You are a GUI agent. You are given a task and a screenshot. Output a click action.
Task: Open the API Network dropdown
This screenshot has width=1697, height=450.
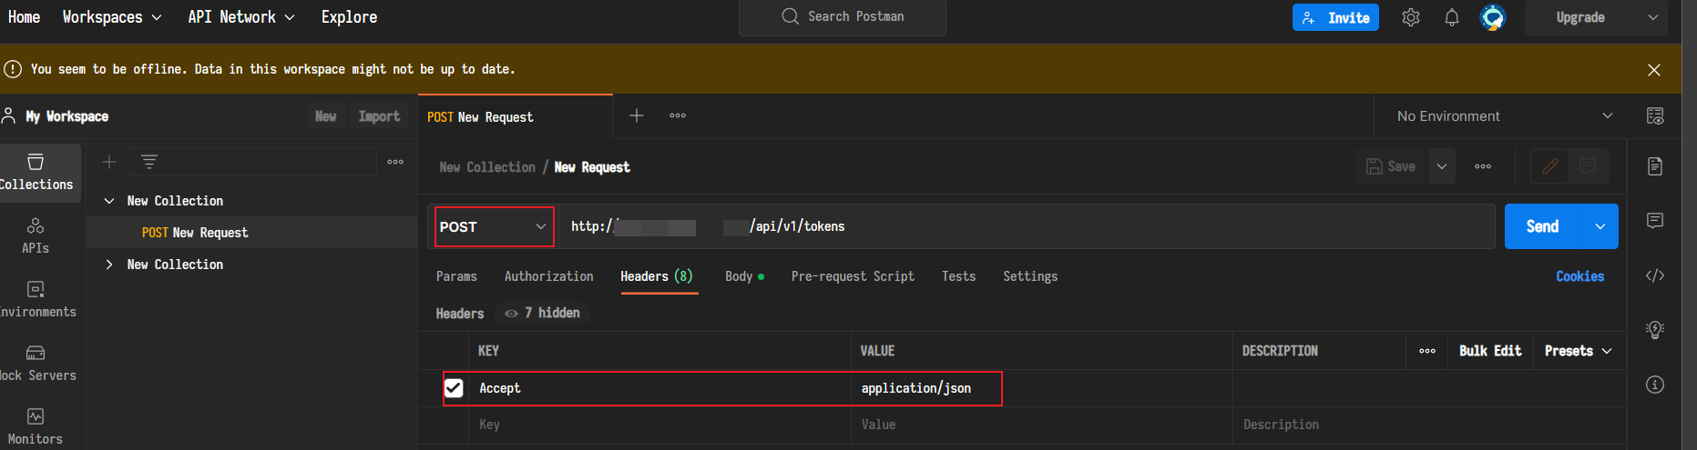coord(241,17)
